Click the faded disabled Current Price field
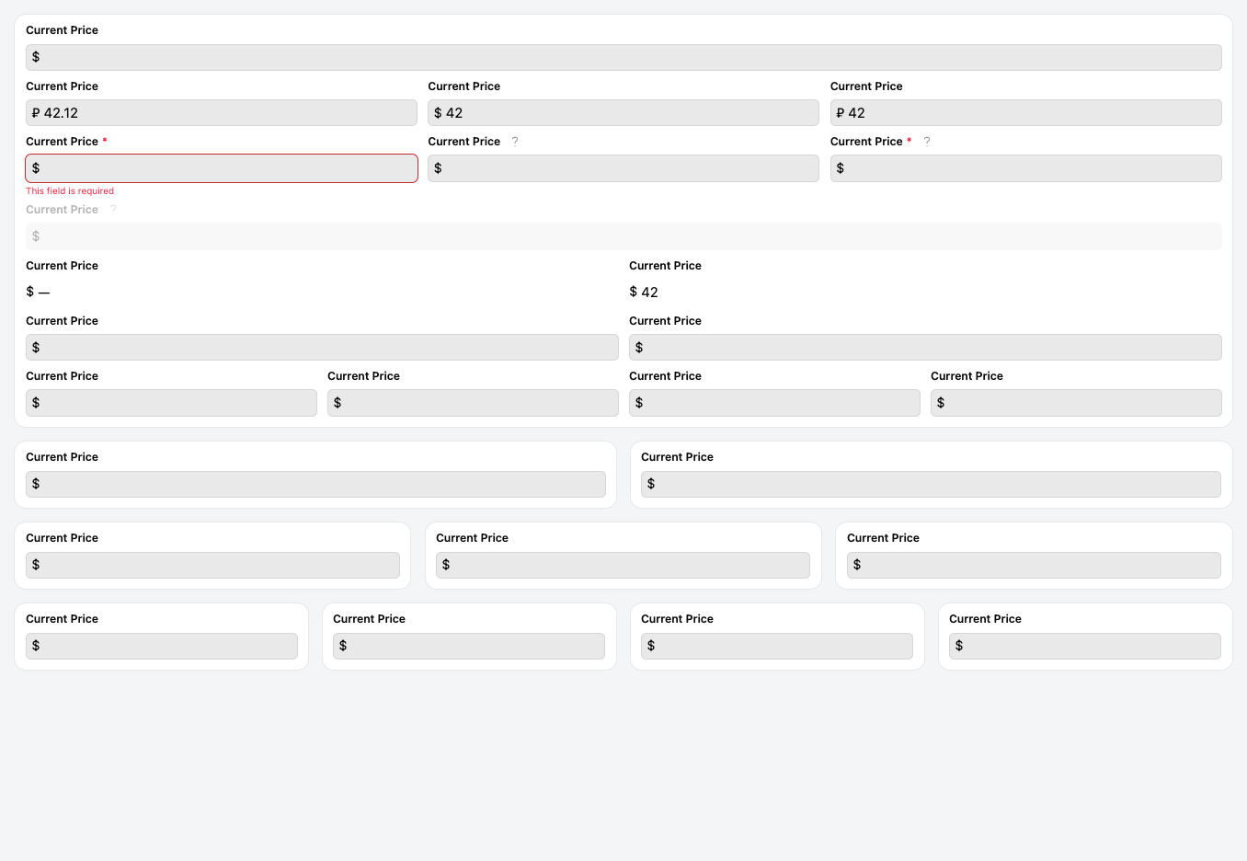 point(623,236)
